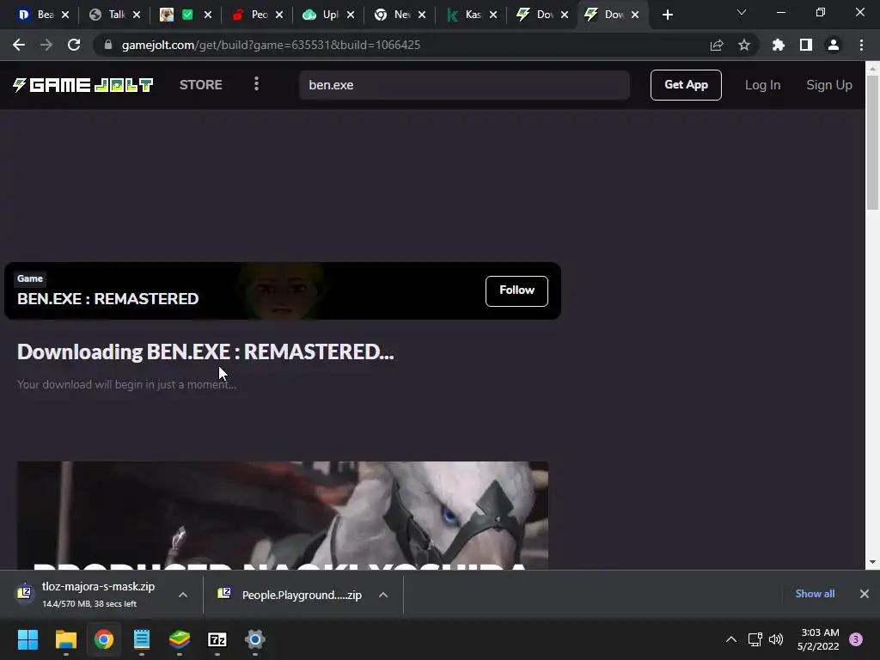The image size is (880, 660).
Task: Expand tloz-majora-s-mask.zip download options
Action: 183,595
